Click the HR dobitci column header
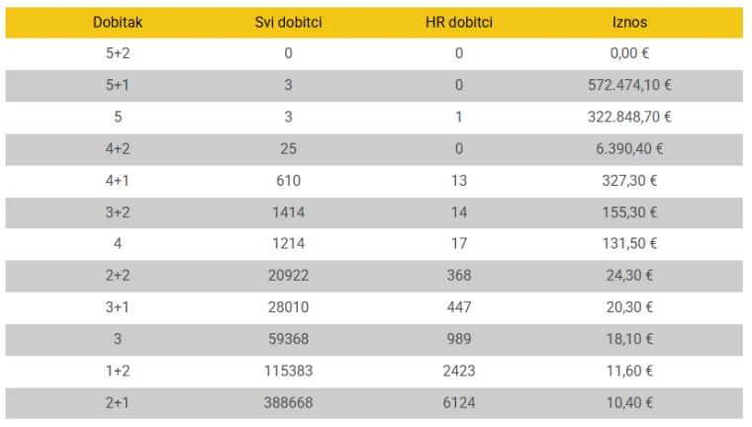The height and width of the screenshot is (427, 752). pyautogui.click(x=459, y=22)
